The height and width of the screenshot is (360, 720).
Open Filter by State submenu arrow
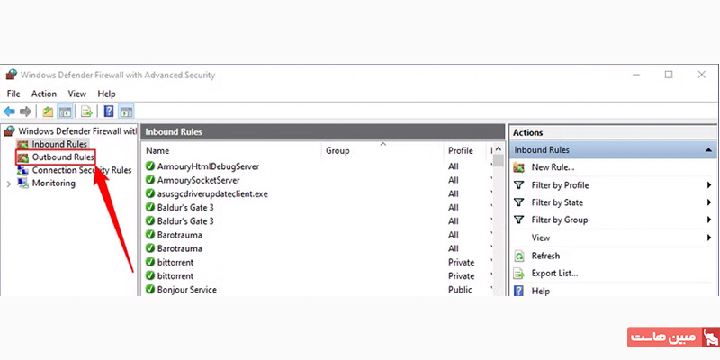(709, 202)
